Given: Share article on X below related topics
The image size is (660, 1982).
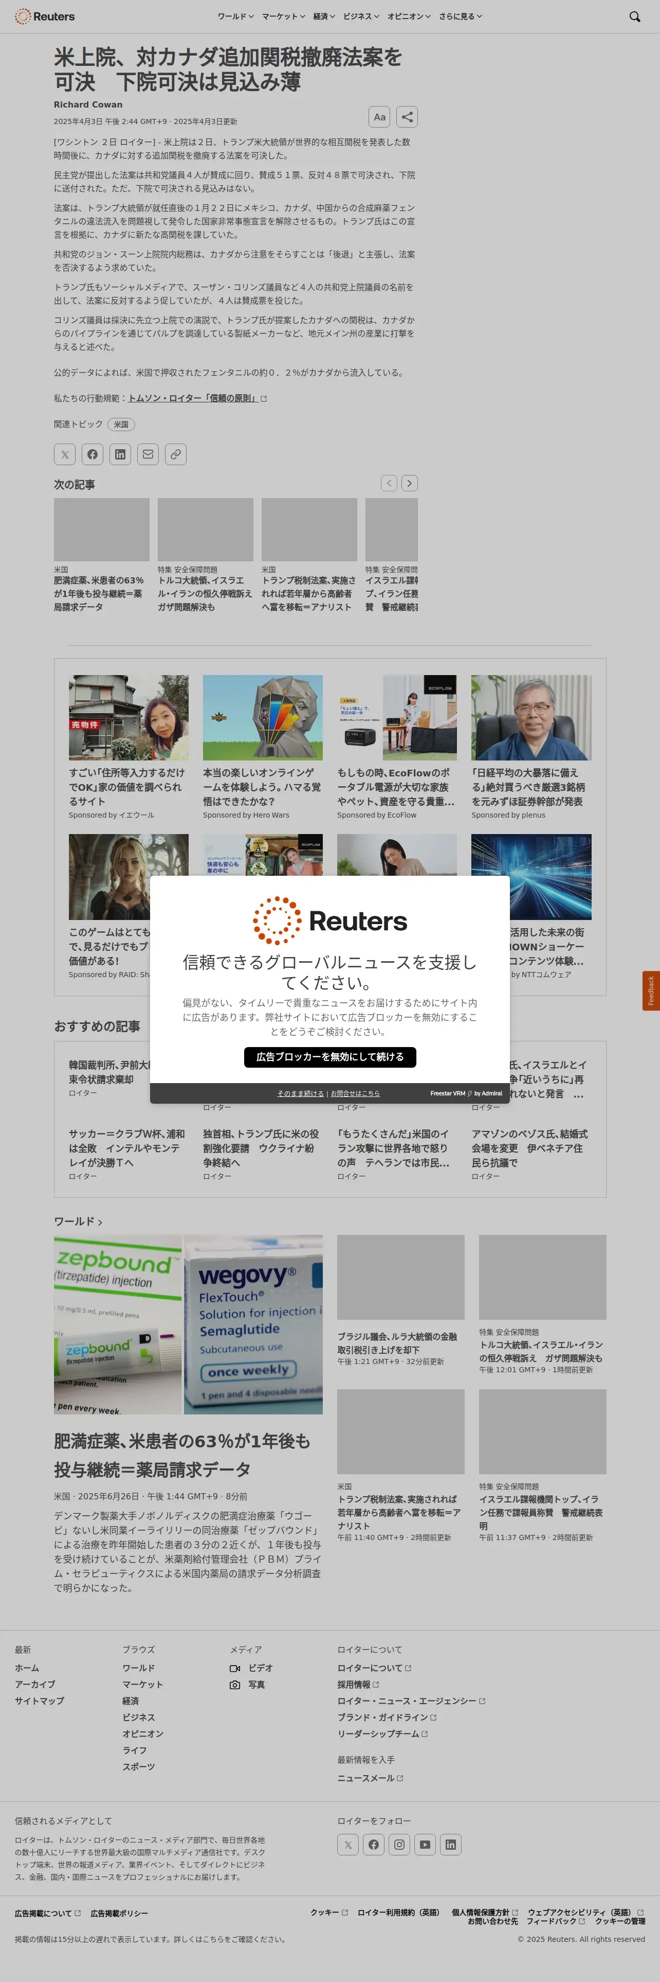Looking at the screenshot, I should (x=65, y=454).
